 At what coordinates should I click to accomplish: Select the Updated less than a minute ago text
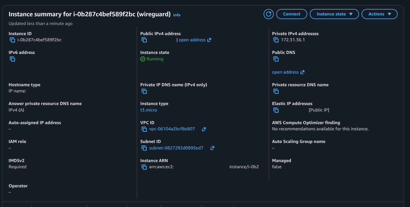coord(41,24)
